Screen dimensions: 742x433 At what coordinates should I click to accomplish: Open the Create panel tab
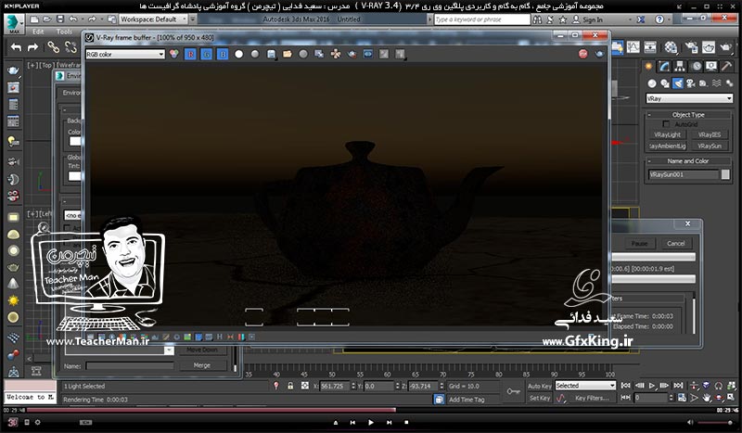pos(648,66)
